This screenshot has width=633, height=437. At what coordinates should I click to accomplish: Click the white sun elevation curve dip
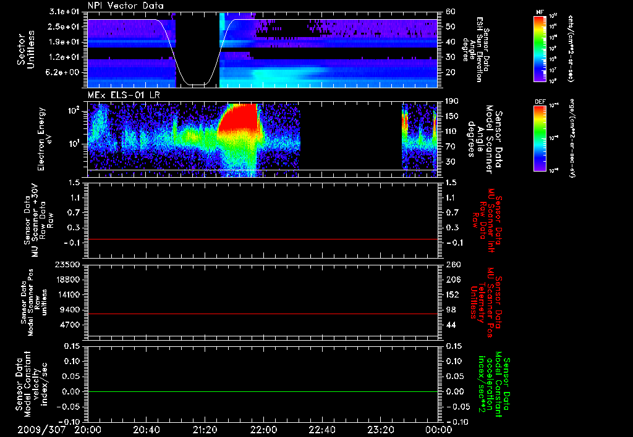pyautogui.click(x=198, y=85)
